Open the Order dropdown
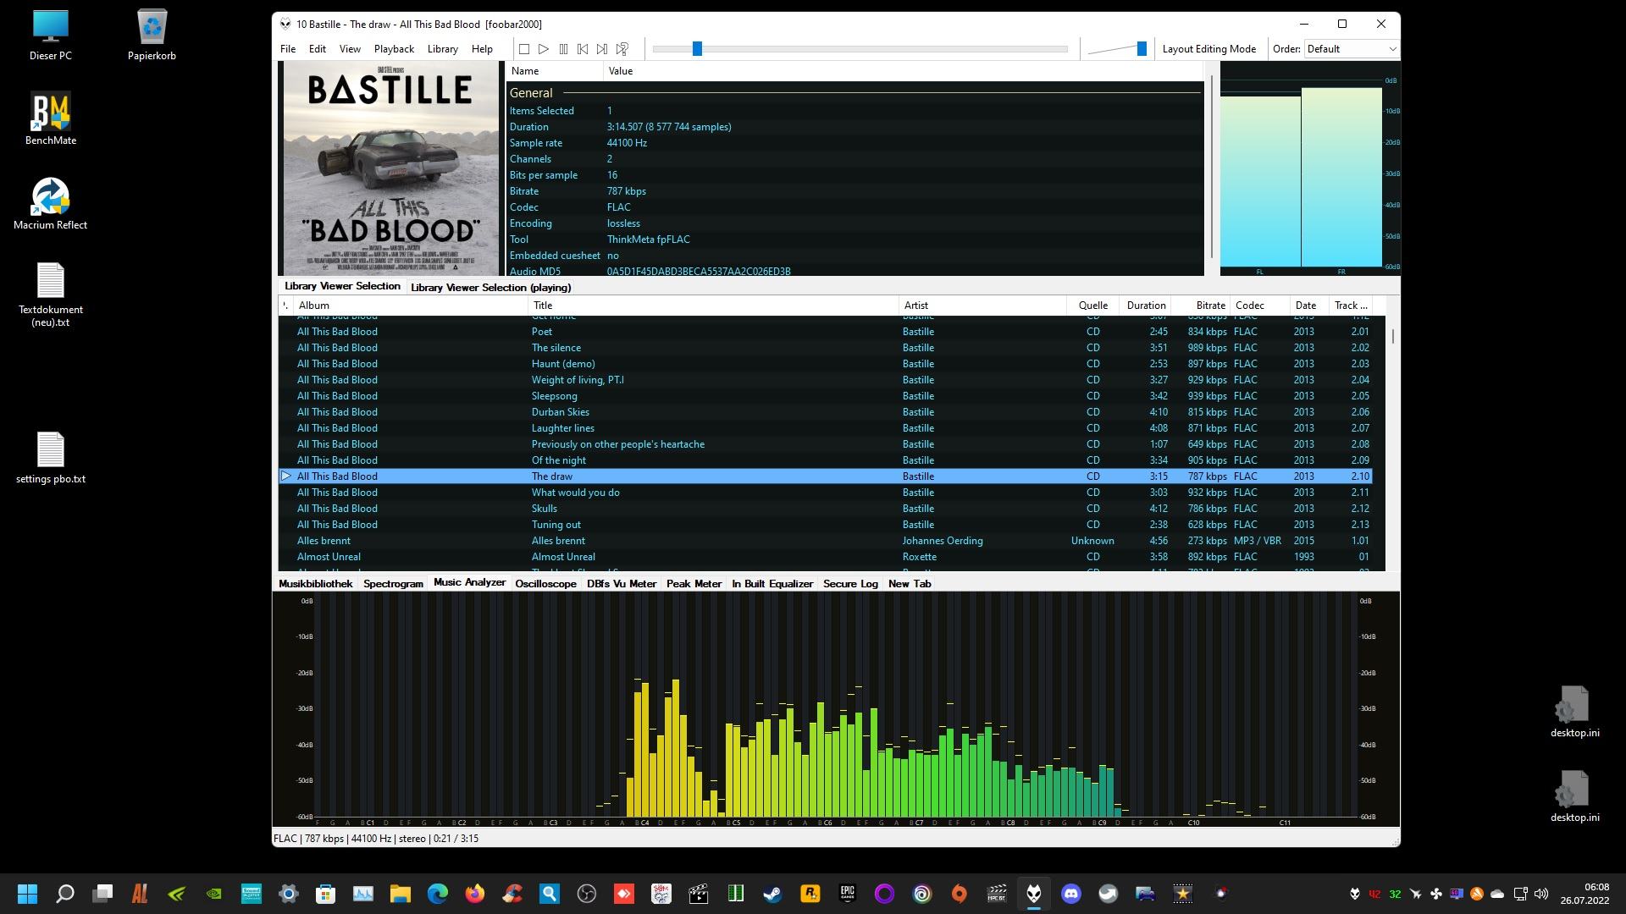 [1351, 49]
